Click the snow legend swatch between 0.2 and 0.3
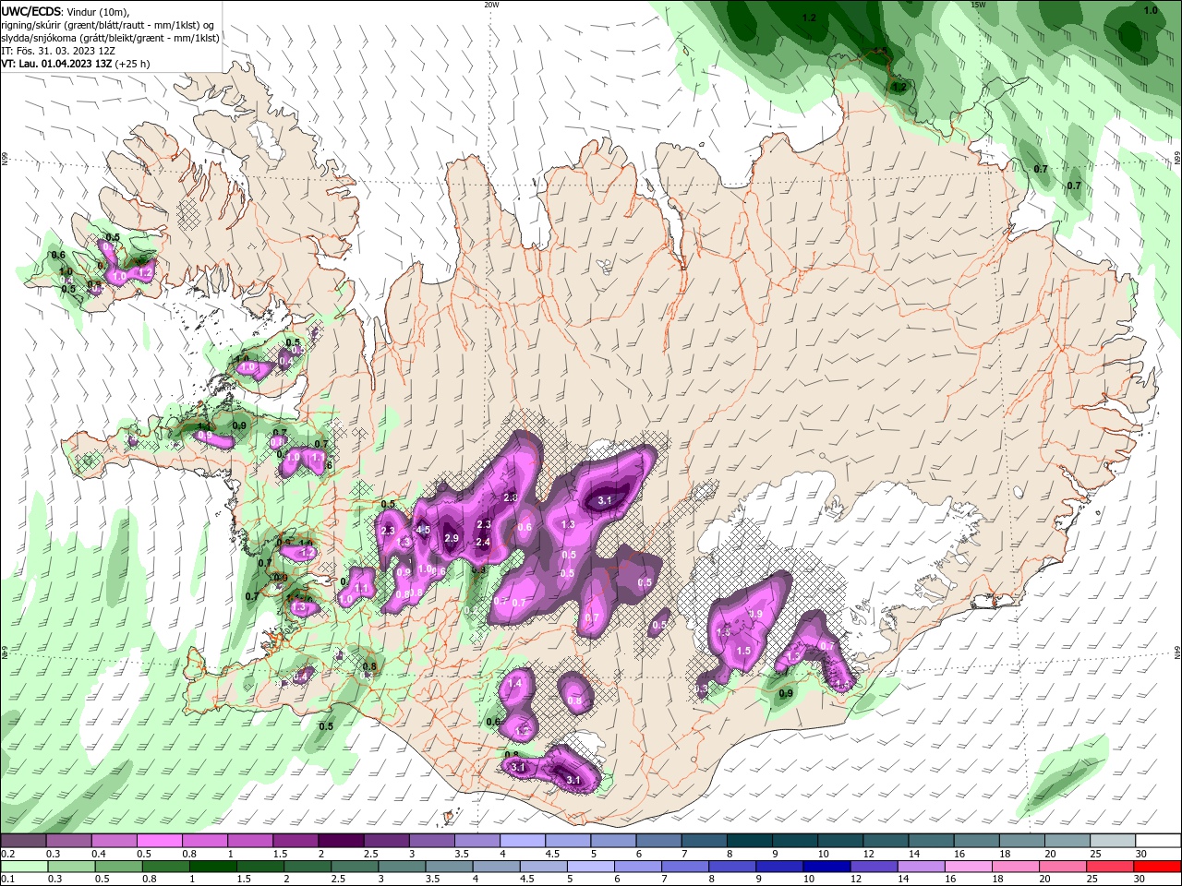This screenshot has width=1182, height=886. (23, 841)
